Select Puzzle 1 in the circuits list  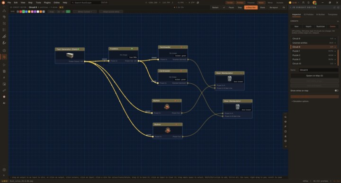pyautogui.click(x=314, y=51)
